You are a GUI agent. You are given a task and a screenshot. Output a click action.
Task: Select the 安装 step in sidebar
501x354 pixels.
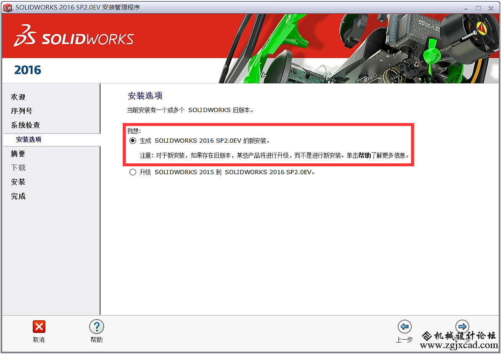18,182
